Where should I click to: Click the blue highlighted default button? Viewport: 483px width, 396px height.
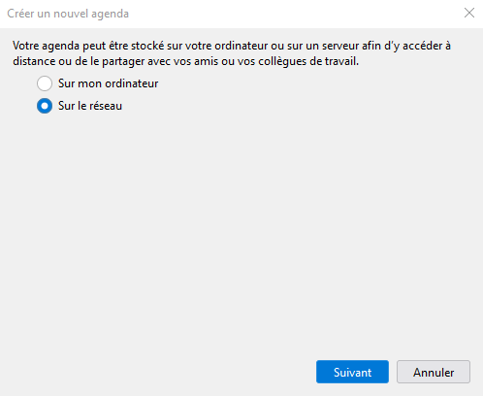click(352, 372)
